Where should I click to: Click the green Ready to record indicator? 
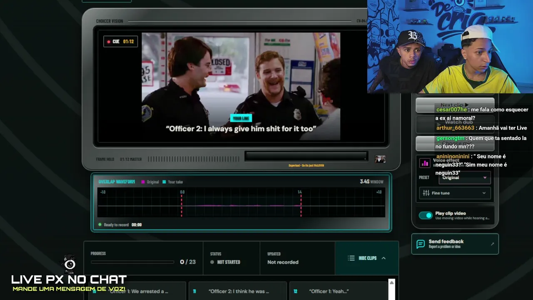(x=100, y=225)
